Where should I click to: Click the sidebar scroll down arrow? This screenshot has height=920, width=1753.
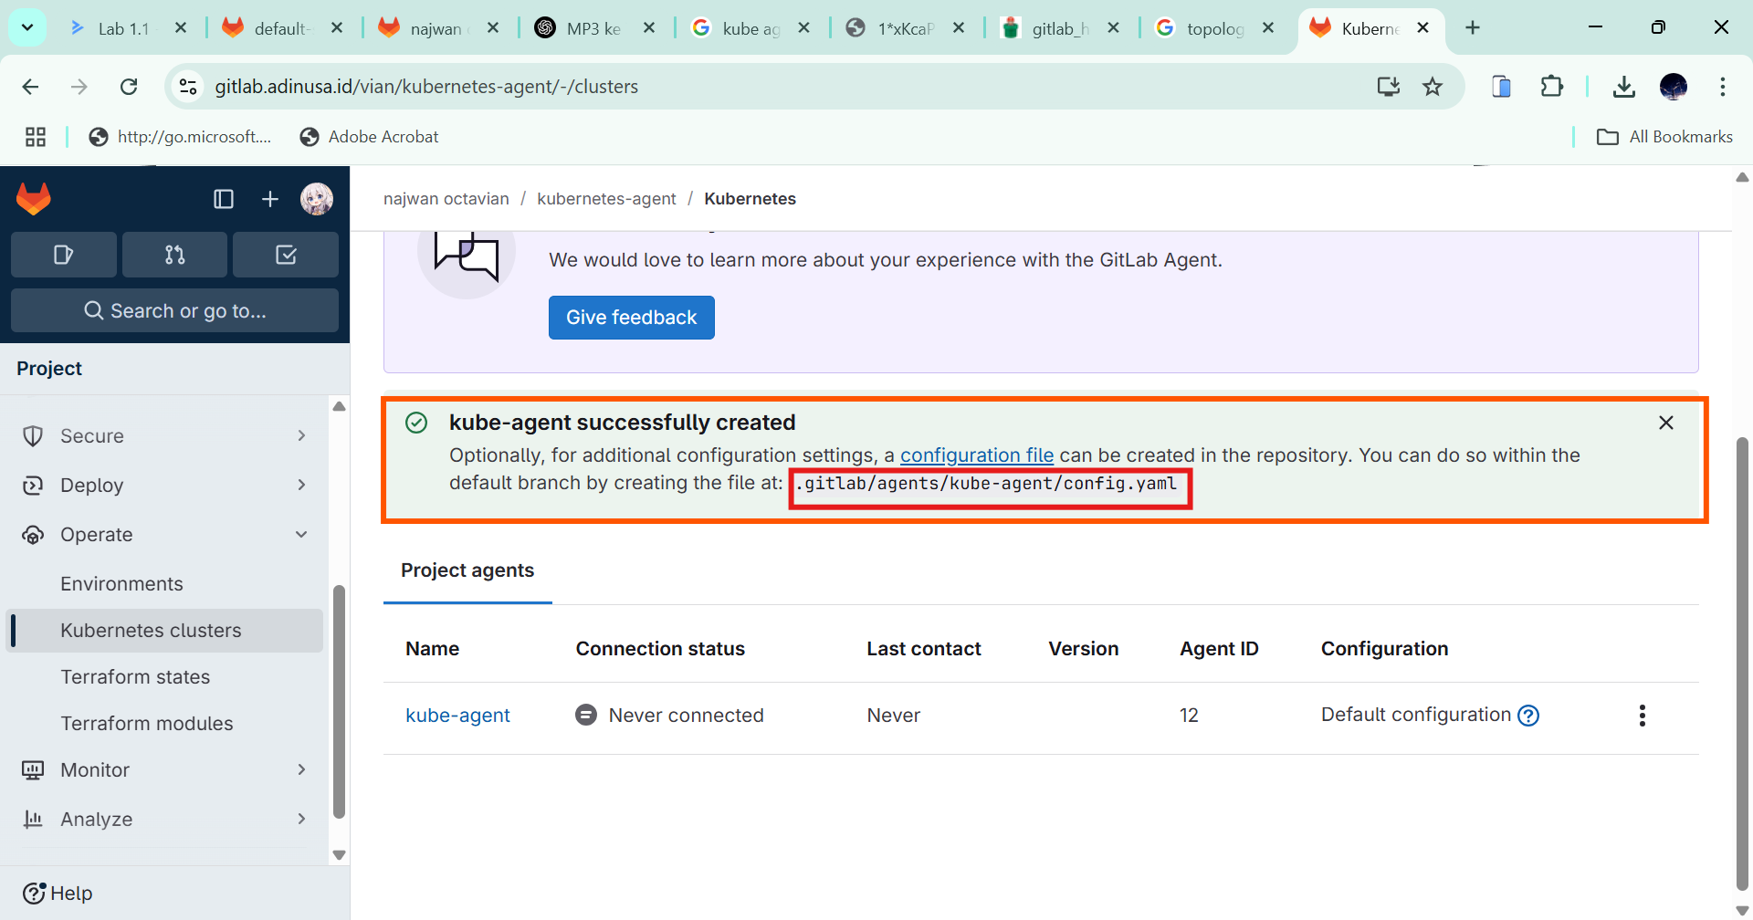coord(339,855)
